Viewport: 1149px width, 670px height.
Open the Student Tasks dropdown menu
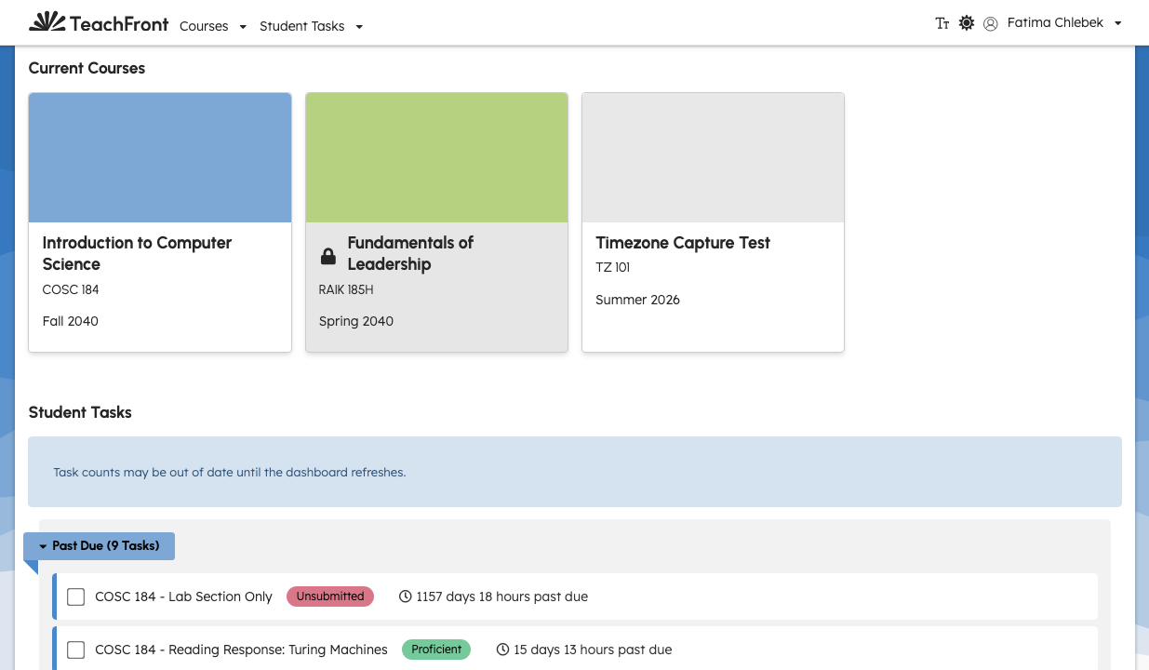(x=311, y=26)
